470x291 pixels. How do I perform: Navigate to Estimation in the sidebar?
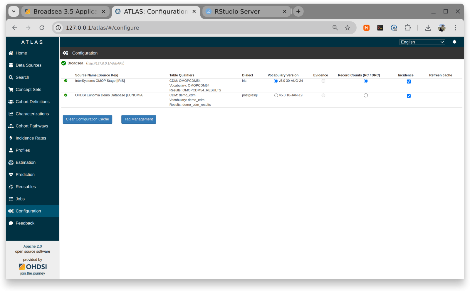[26, 162]
